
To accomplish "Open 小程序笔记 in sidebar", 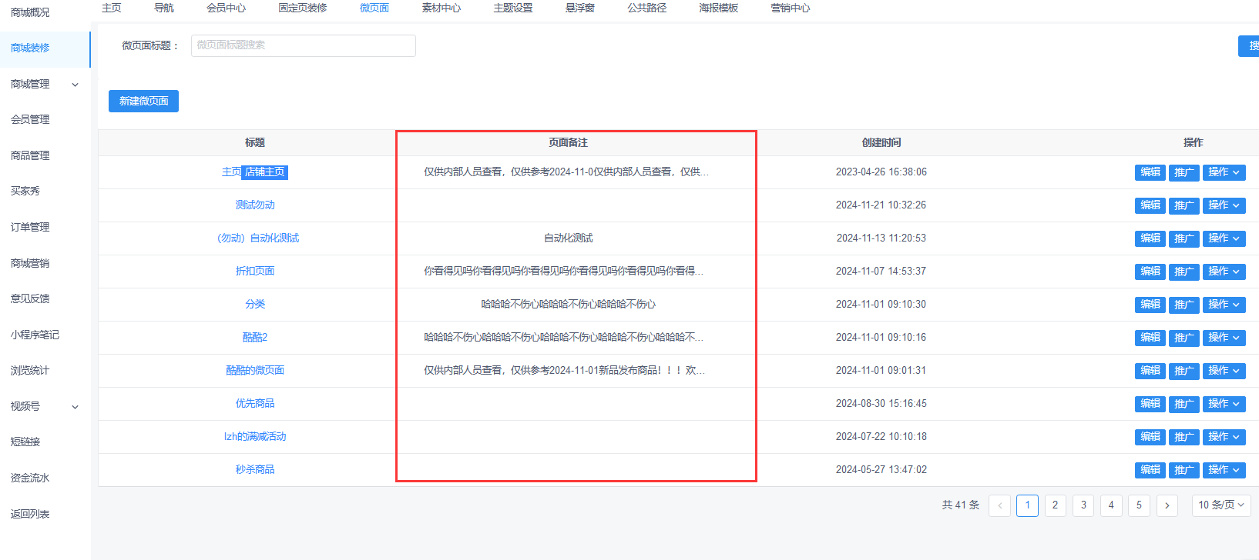I will pyautogui.click(x=35, y=335).
